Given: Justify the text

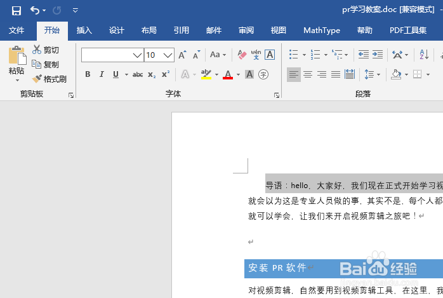Looking at the screenshot, I should pos(336,74).
